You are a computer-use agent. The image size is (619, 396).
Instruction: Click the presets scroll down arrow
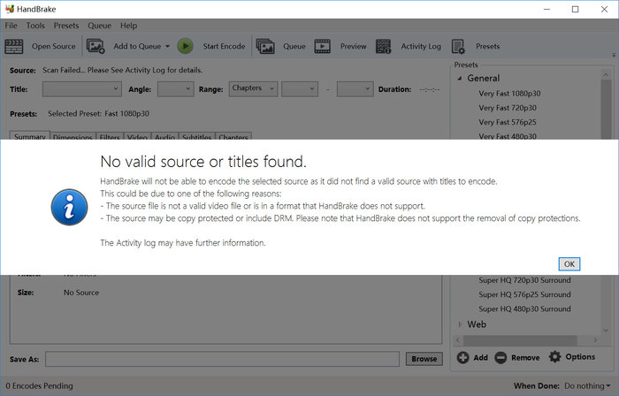click(x=606, y=330)
